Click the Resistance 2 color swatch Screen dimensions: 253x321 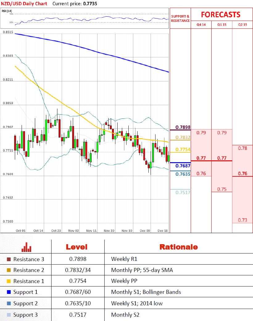9,270
